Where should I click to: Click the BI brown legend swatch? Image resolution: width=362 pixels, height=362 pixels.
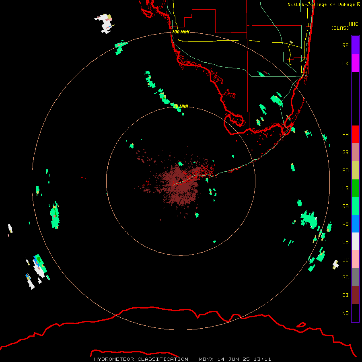(355, 295)
